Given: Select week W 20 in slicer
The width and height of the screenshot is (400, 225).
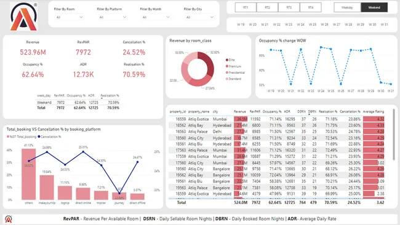Looking at the screenshot, I should coord(252,25).
